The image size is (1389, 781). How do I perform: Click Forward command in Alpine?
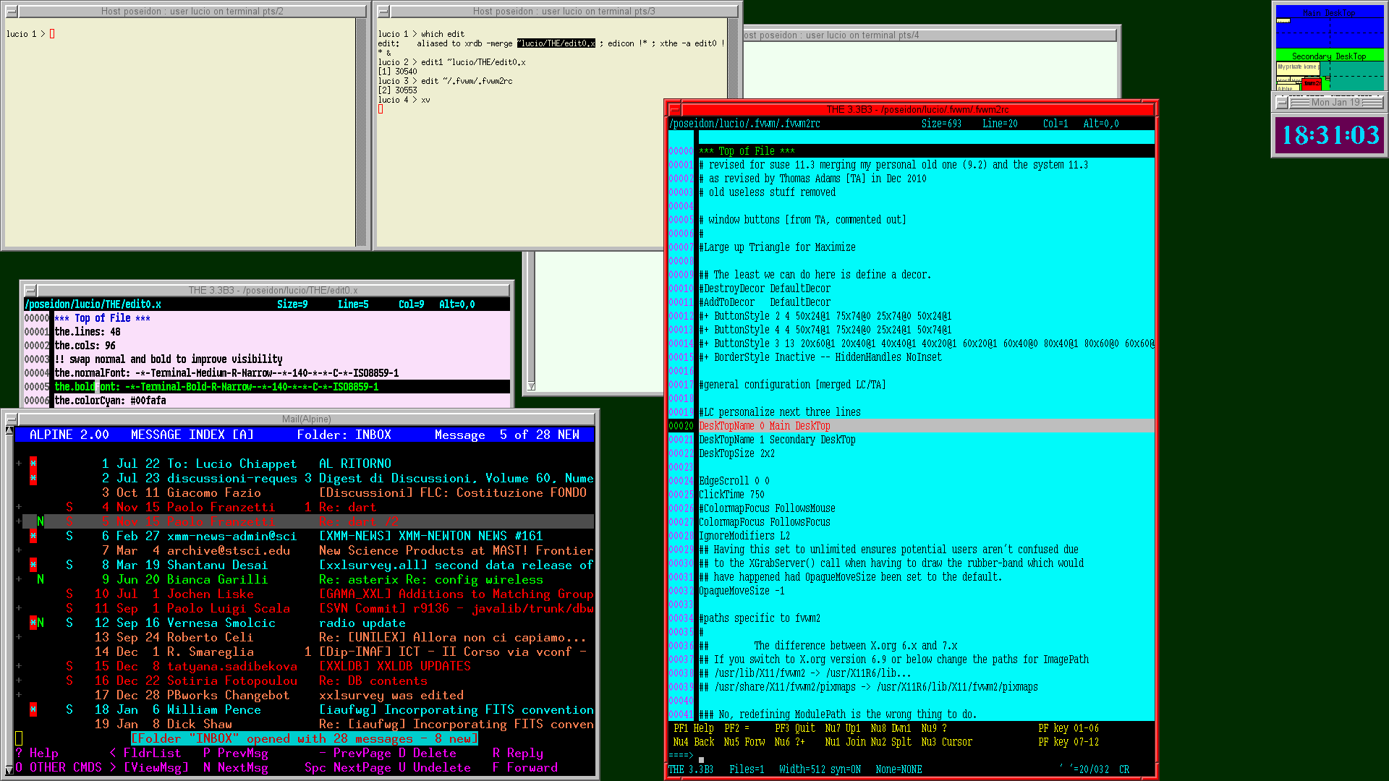tap(525, 768)
